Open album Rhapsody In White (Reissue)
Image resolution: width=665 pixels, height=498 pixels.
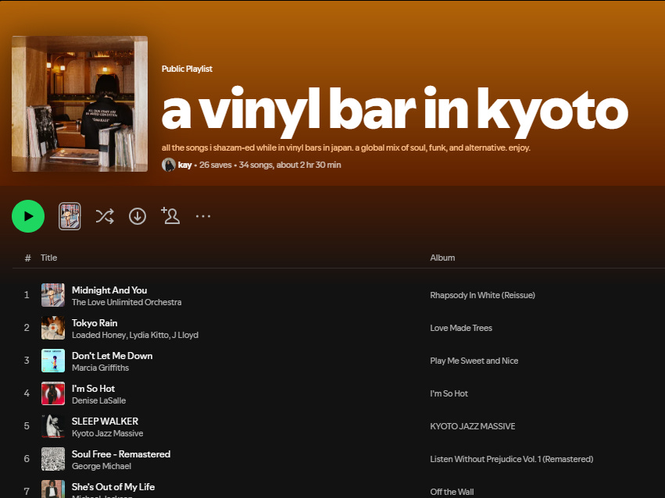coord(483,295)
